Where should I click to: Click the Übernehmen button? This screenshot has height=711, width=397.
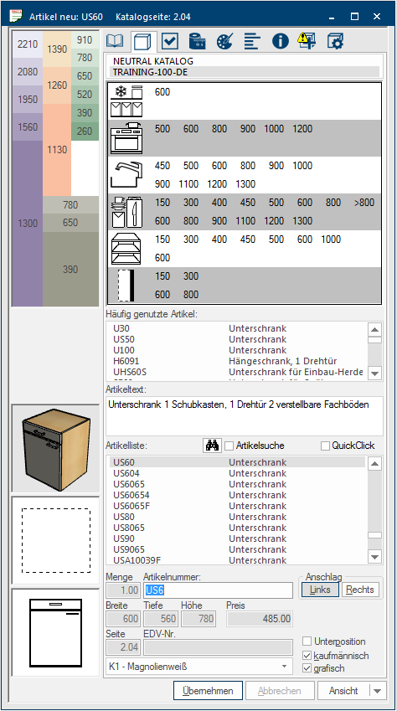pyautogui.click(x=208, y=691)
